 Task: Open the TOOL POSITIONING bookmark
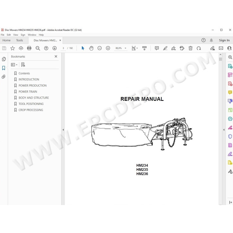tap(31, 104)
